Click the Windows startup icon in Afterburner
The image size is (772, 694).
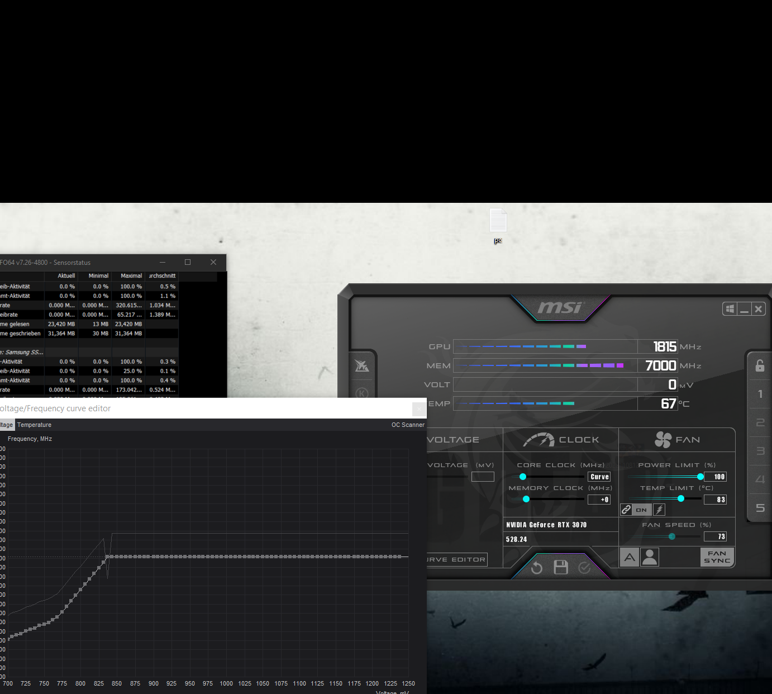pyautogui.click(x=730, y=309)
